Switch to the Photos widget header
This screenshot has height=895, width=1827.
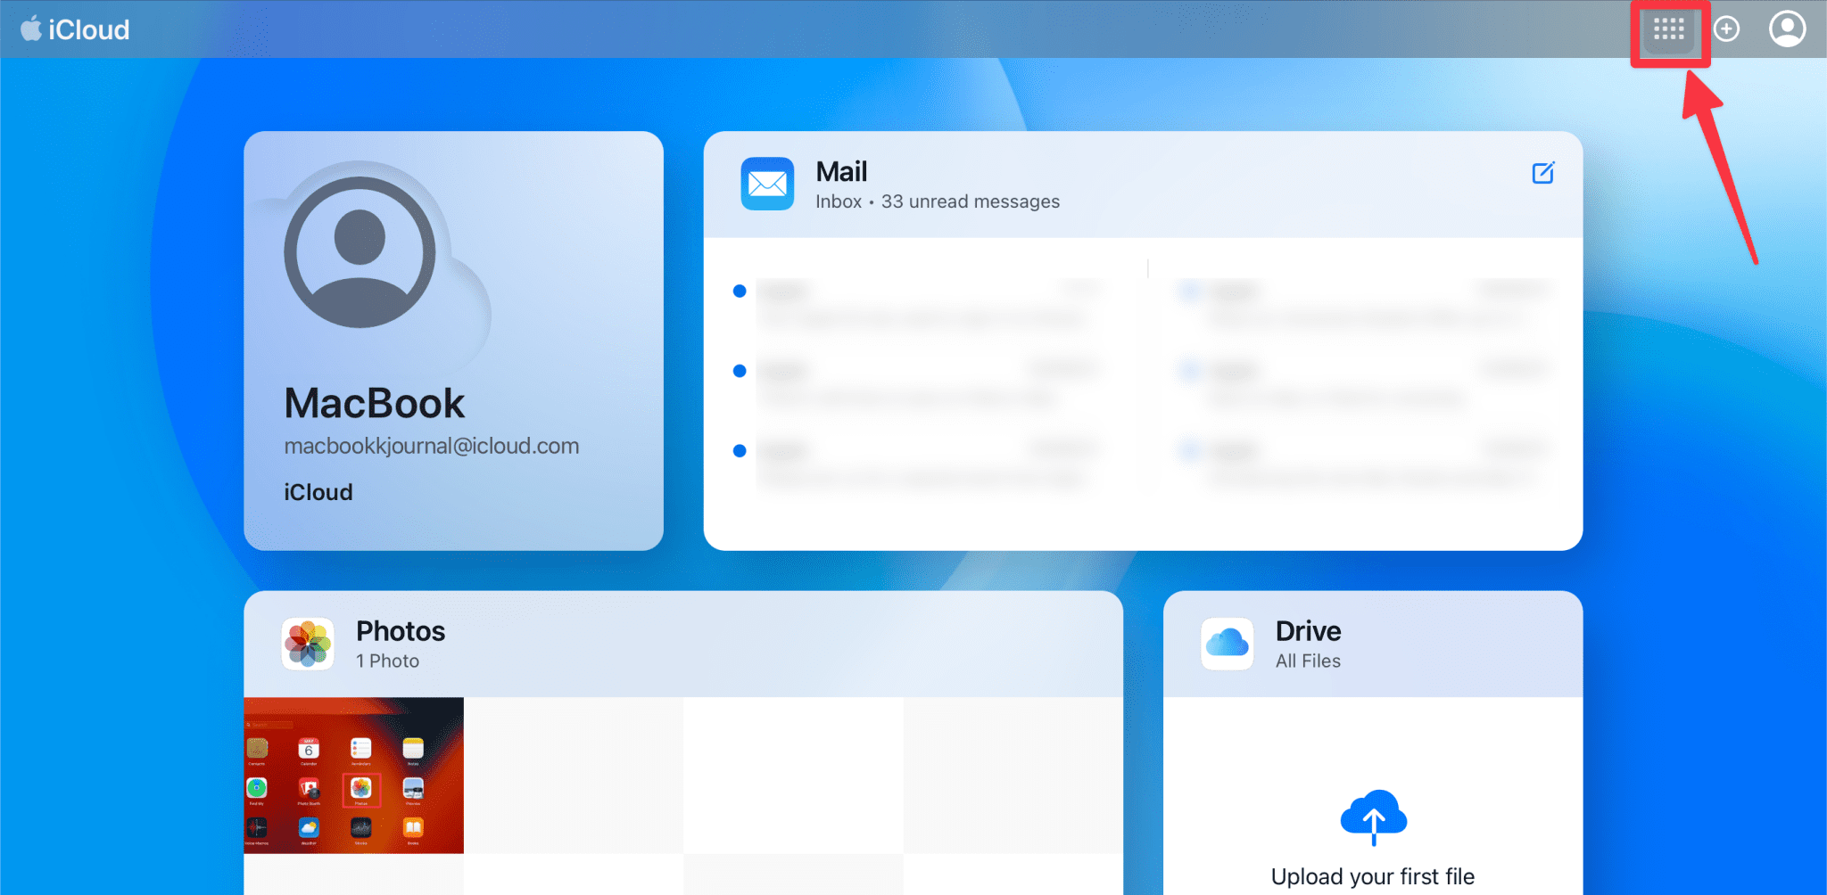click(x=401, y=631)
